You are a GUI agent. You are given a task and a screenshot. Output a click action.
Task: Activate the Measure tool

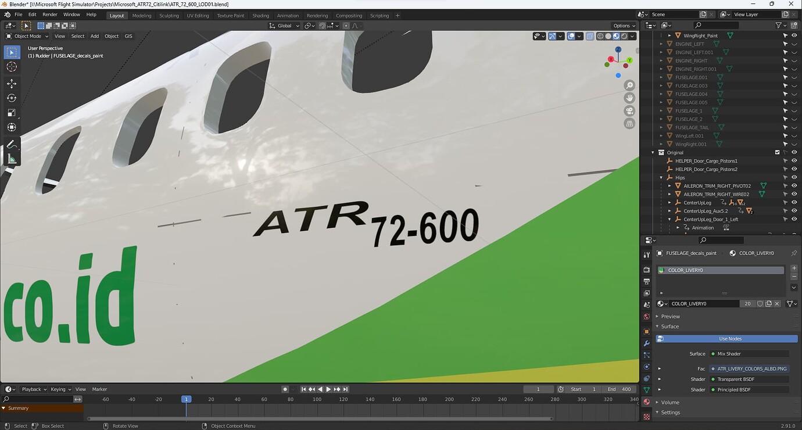point(12,158)
